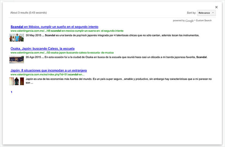Click the '26 Ago 2015' Osaka snippet text

click(116, 57)
